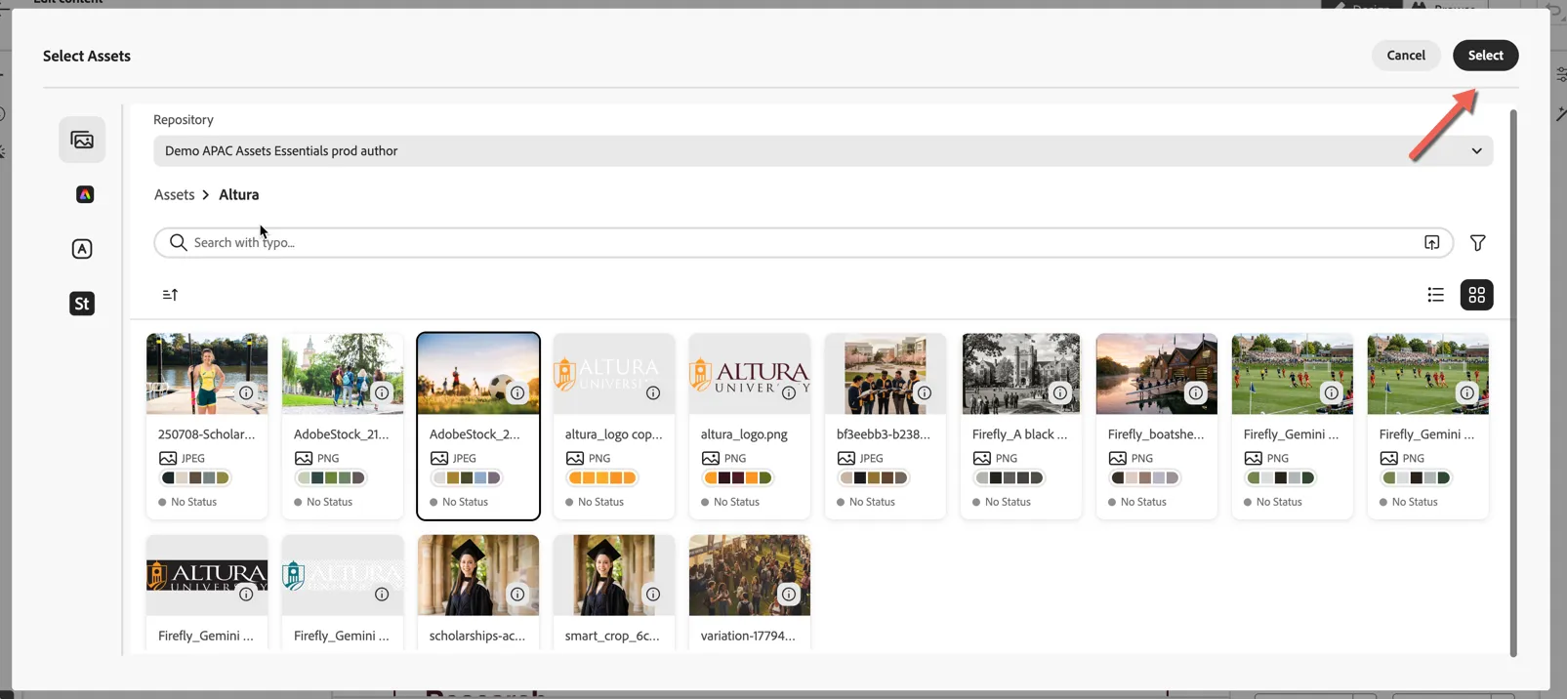Show info for AdobeStock_21 PNG image
This screenshot has height=699, width=1567.
point(382,392)
